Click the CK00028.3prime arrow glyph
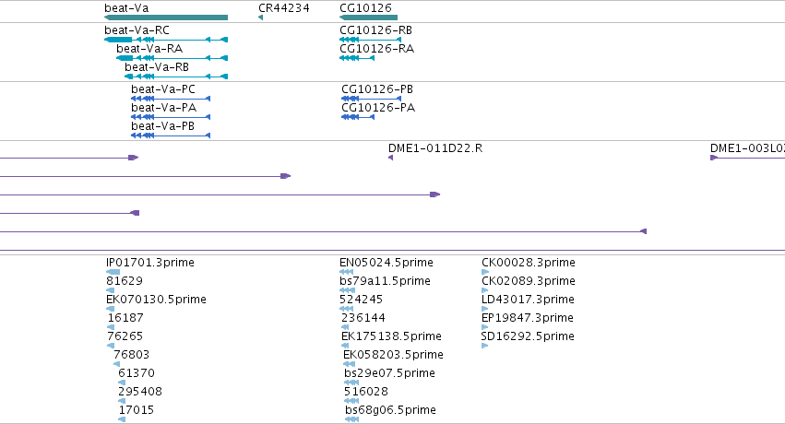The width and height of the screenshot is (785, 424). (485, 272)
